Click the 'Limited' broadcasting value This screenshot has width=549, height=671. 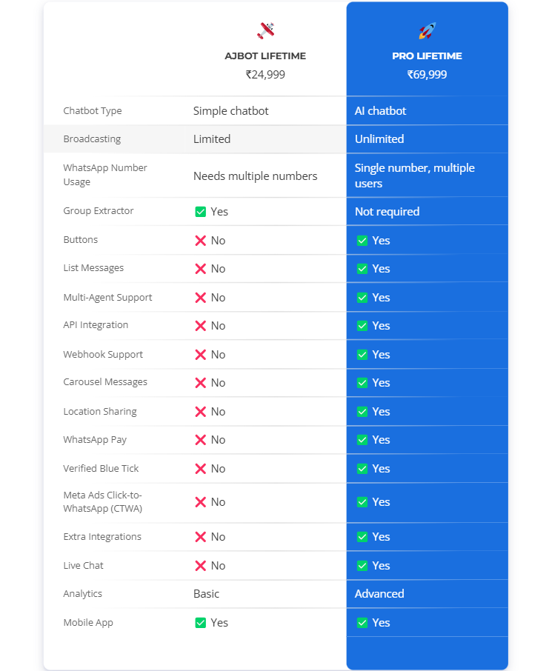(x=212, y=139)
